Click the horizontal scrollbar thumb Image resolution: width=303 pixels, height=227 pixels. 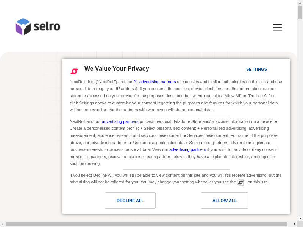[146, 224]
